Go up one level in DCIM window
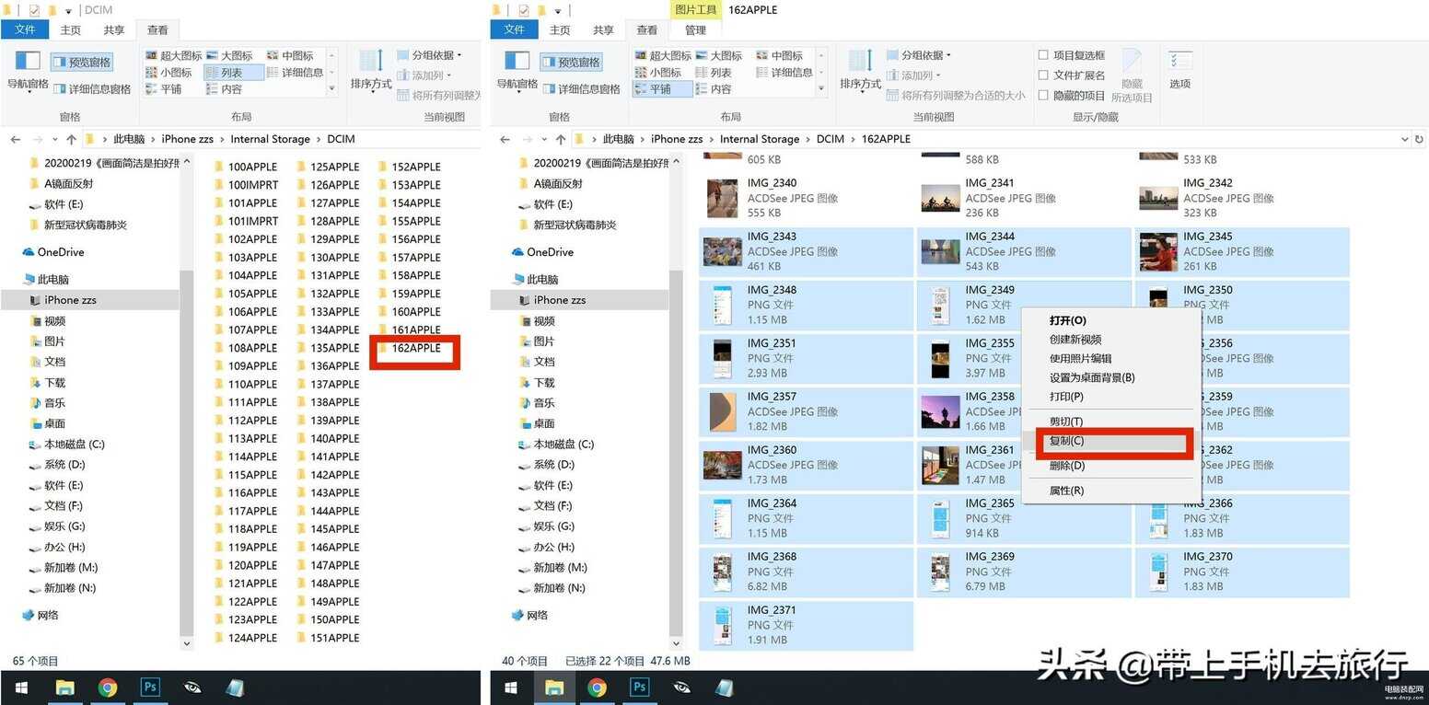 pyautogui.click(x=71, y=139)
